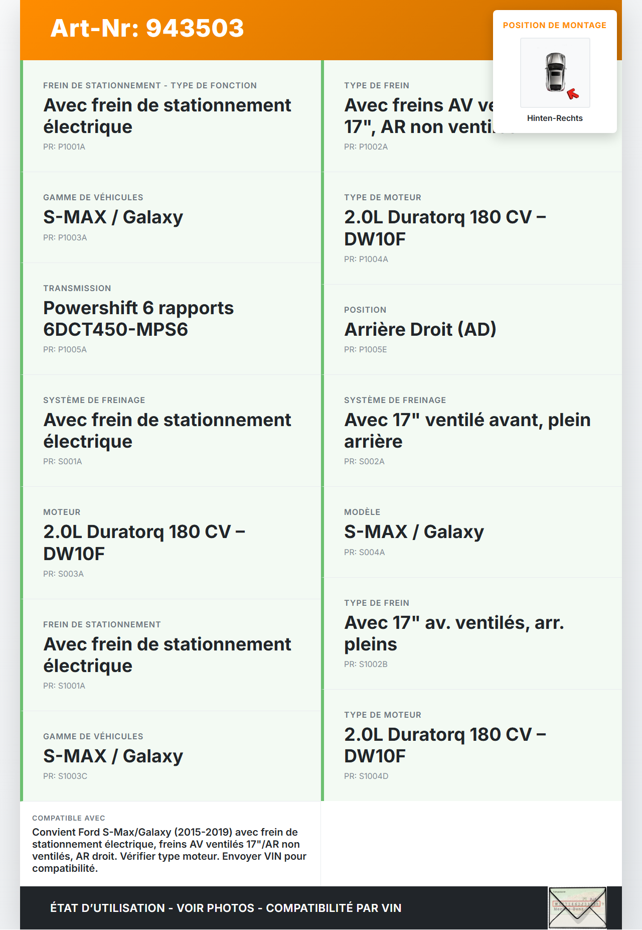Click PR code P1002A
Viewport: 642px width, 930px height.
point(366,147)
